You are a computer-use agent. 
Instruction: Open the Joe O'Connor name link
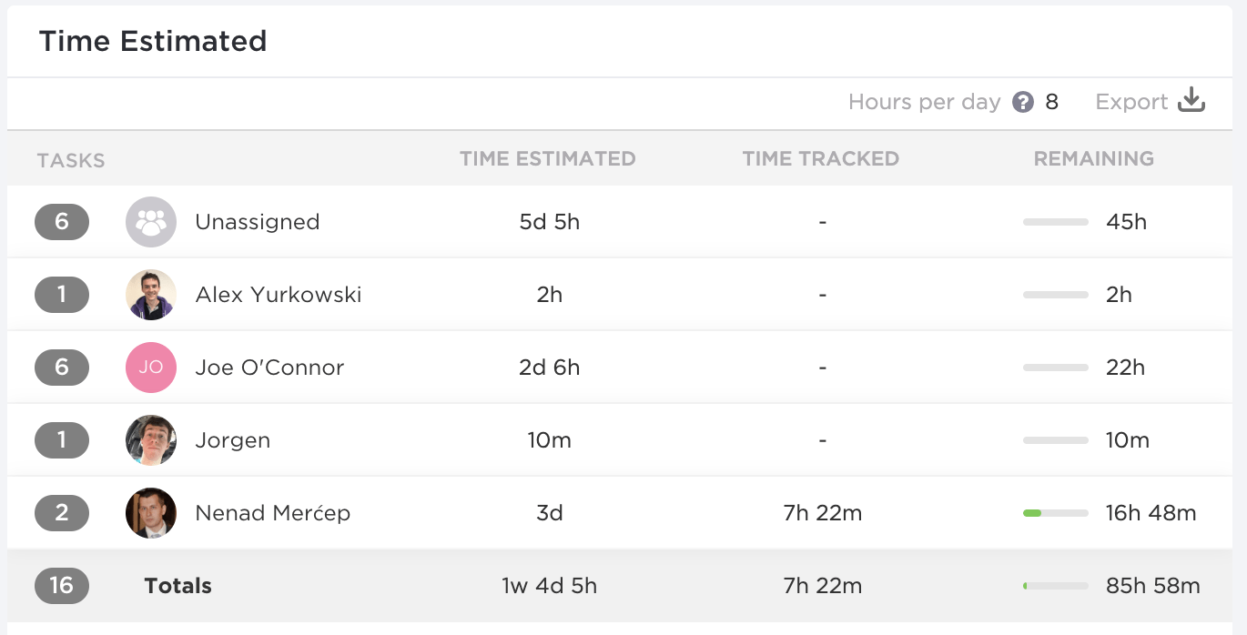(x=269, y=368)
